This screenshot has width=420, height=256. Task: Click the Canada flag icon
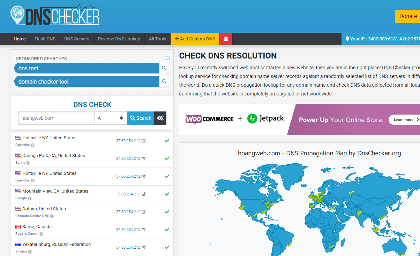click(x=18, y=226)
